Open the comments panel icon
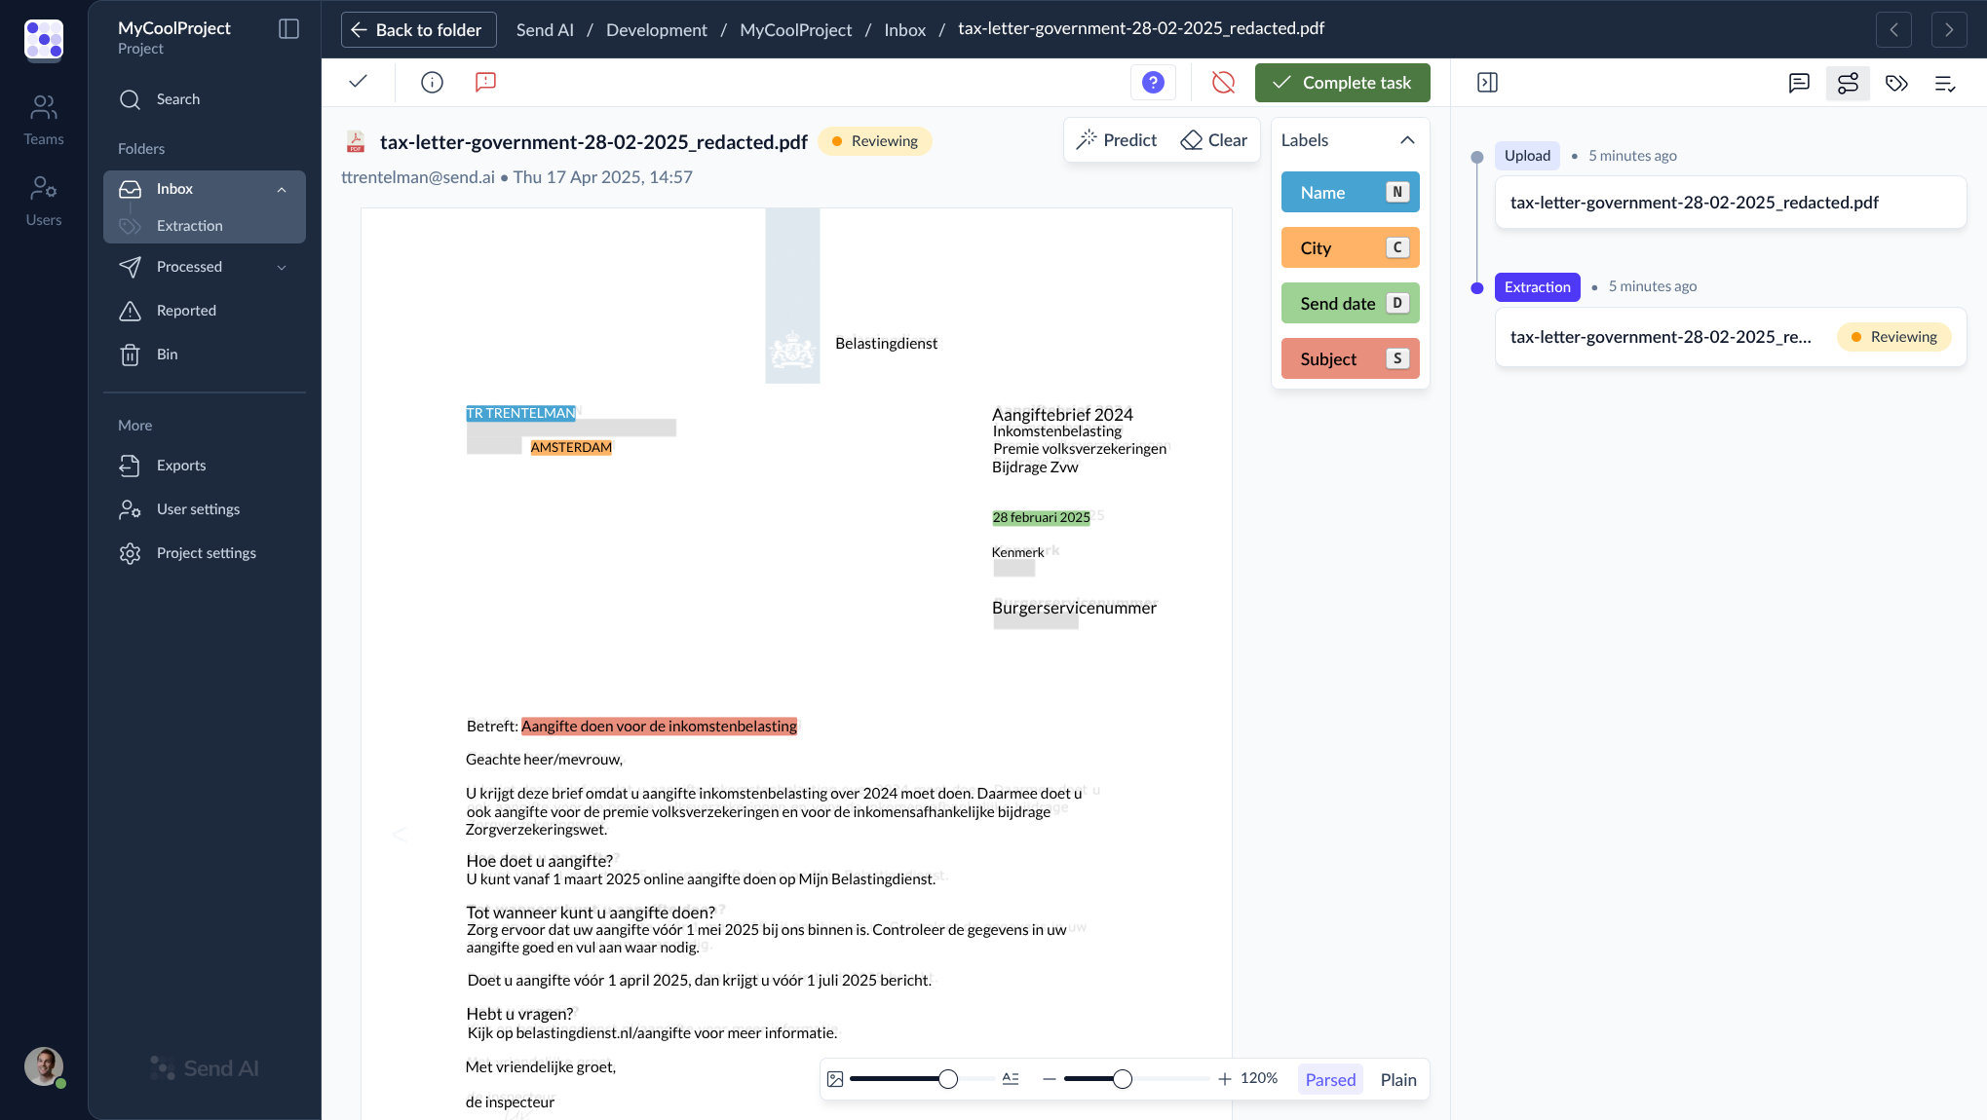The height and width of the screenshot is (1120, 1987). click(x=1799, y=83)
